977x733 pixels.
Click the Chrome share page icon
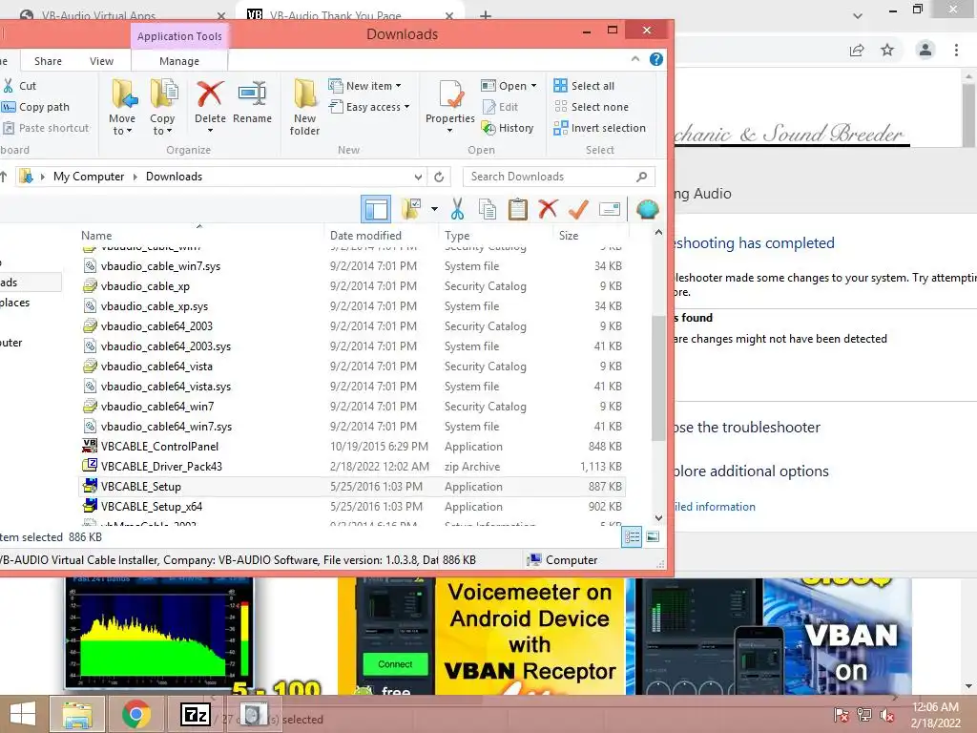(x=858, y=51)
